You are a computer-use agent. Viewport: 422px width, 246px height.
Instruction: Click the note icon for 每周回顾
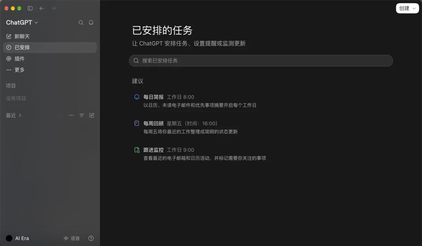pyautogui.click(x=137, y=123)
